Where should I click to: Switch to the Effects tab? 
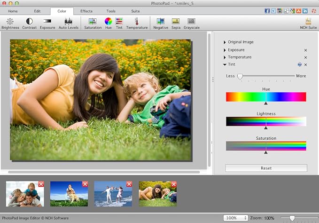[86, 11]
